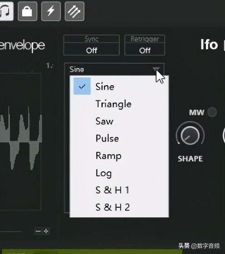Image resolution: width=225 pixels, height=254 pixels.
Task: Pick the Ramp waveform option
Action: point(119,156)
